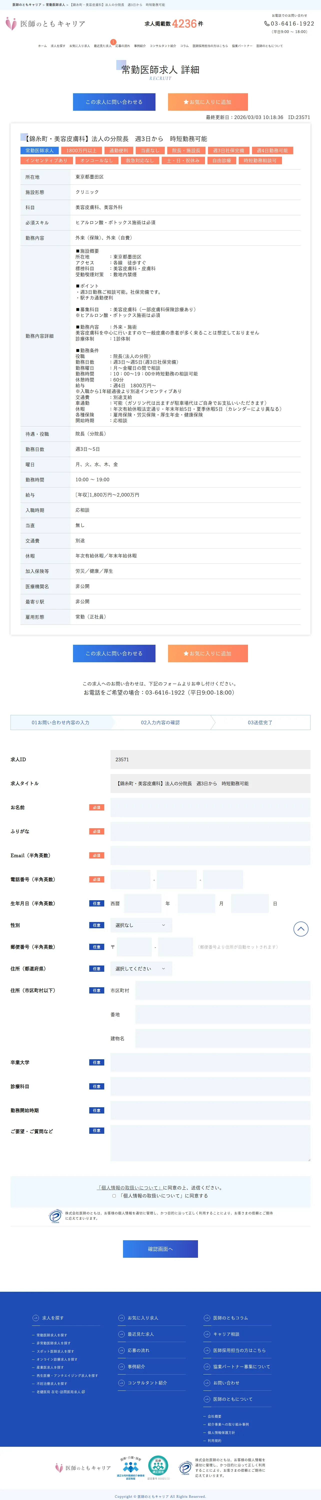Click the phone icon beside 03-6416-1922
The image size is (321, 1500).
point(267,24)
